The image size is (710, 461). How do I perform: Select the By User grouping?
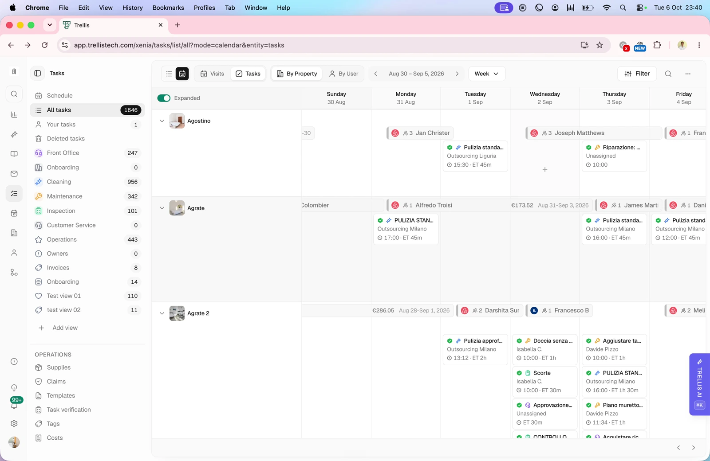tap(343, 74)
